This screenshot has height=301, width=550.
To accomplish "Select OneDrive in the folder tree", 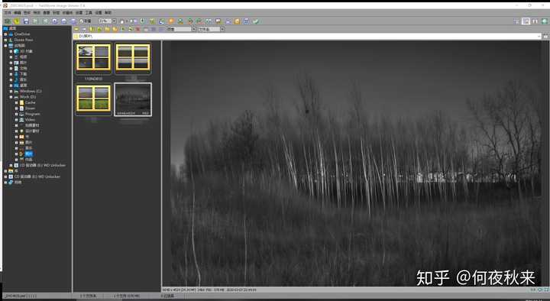I will click(21, 34).
